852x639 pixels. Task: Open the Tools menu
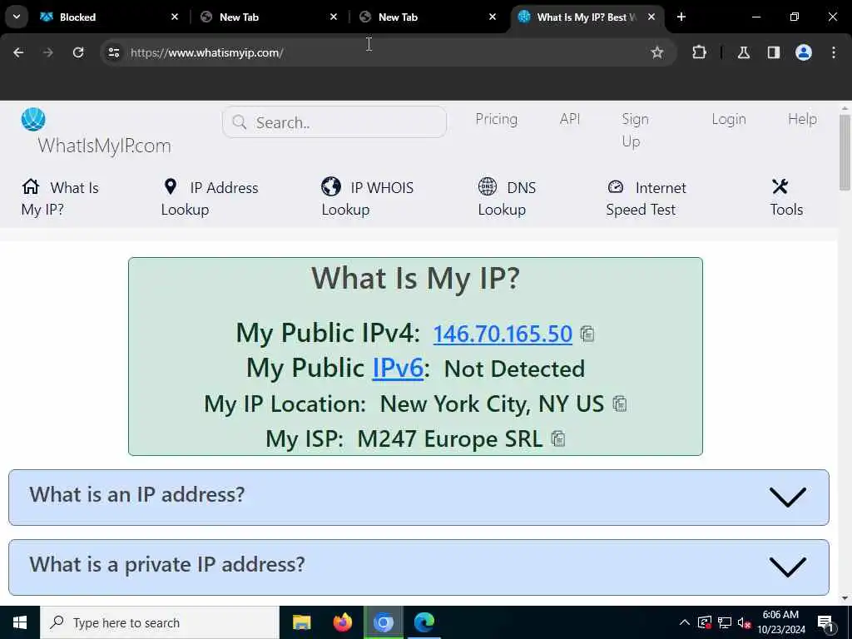(x=786, y=198)
